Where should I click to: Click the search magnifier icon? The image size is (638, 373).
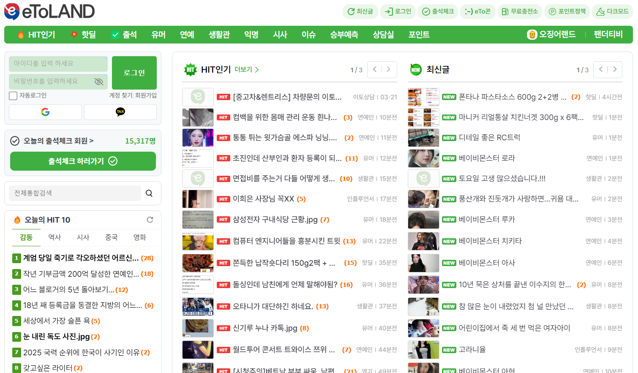(x=149, y=193)
